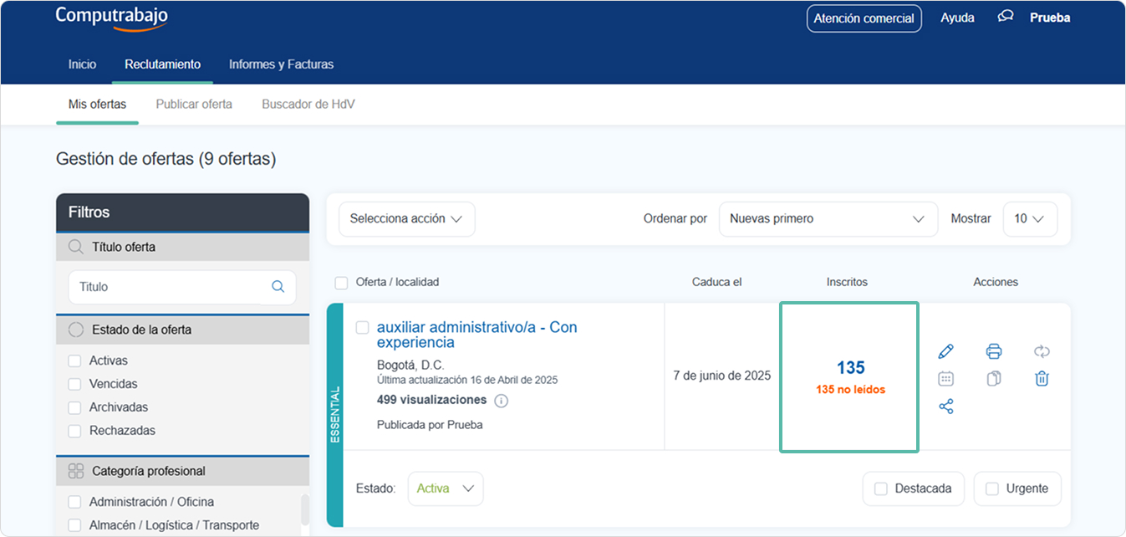Click the info icon beside 499 visualizaciones
The image size is (1126, 537).
pyautogui.click(x=502, y=401)
